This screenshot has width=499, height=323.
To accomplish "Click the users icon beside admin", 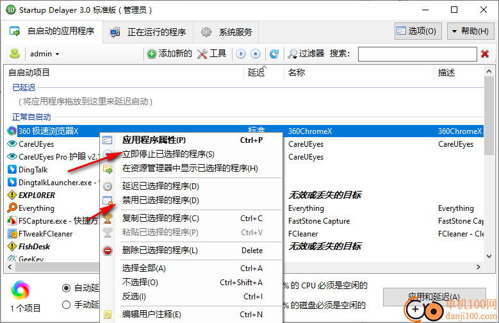I will 15,54.
